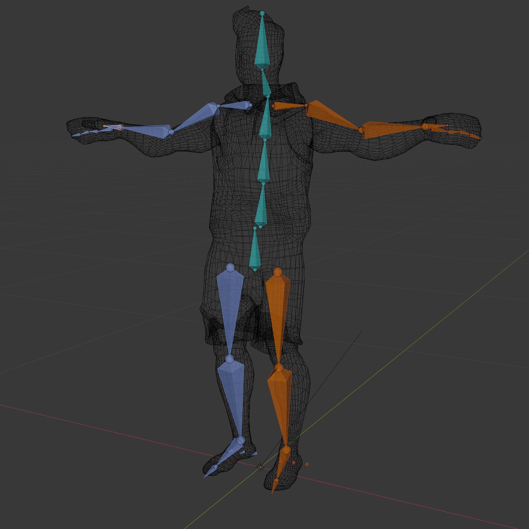The height and width of the screenshot is (529, 529).
Task: Select the teal upper chest spine bone
Action: pyautogui.click(x=265, y=118)
